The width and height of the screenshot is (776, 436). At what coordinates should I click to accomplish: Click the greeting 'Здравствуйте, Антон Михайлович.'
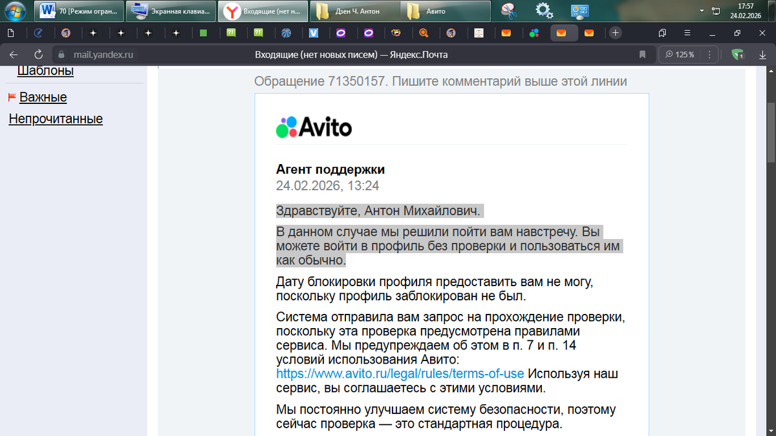(380, 211)
